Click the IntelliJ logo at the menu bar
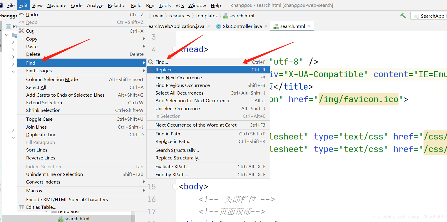 (x=1, y=5)
